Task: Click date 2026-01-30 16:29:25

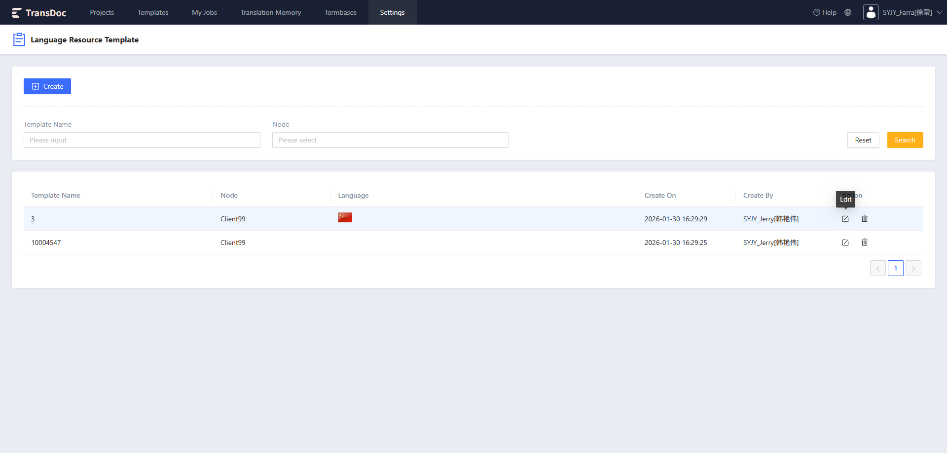Action: click(x=676, y=243)
